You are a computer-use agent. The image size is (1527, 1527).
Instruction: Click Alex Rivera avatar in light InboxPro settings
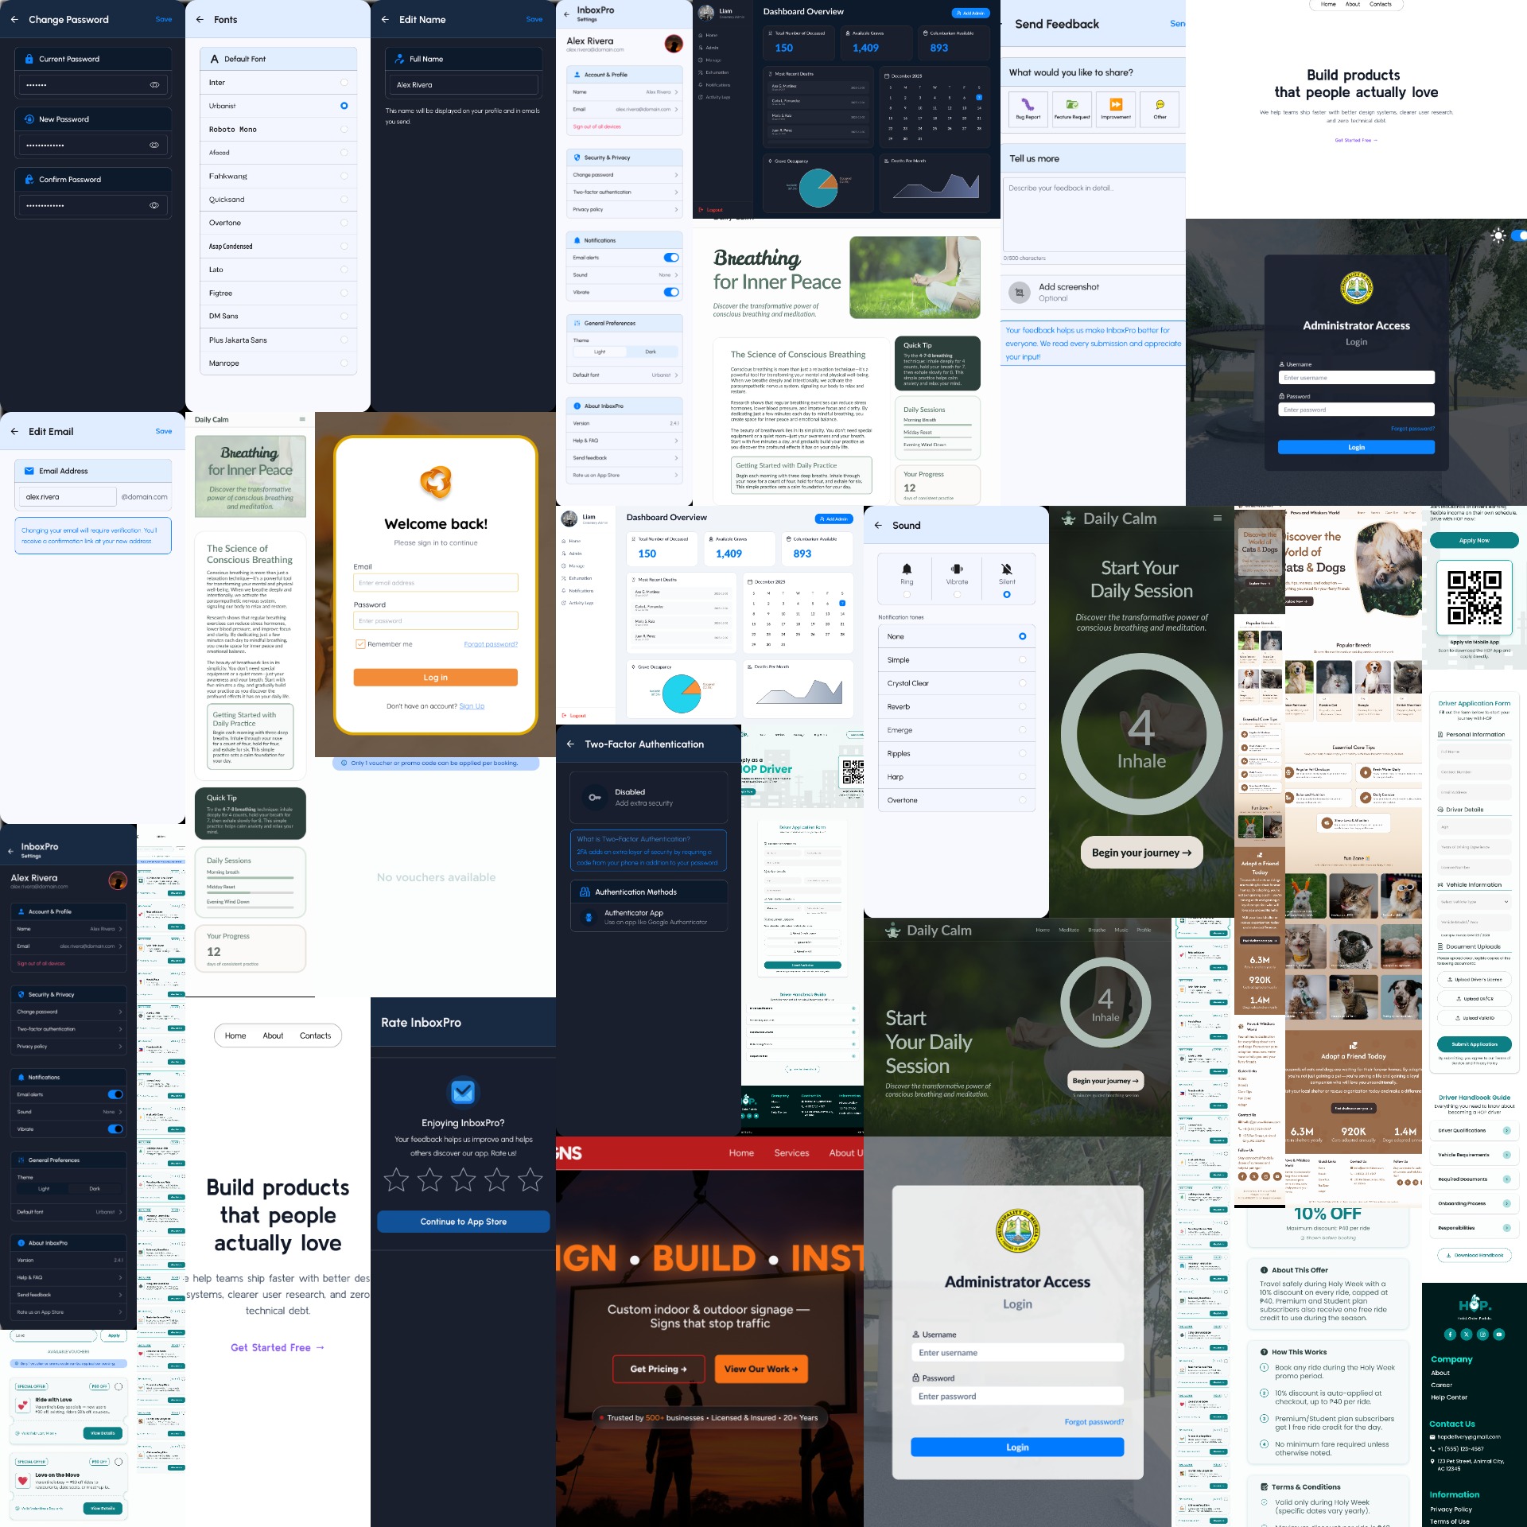tap(674, 44)
